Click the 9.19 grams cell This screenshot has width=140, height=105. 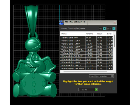[91, 62]
